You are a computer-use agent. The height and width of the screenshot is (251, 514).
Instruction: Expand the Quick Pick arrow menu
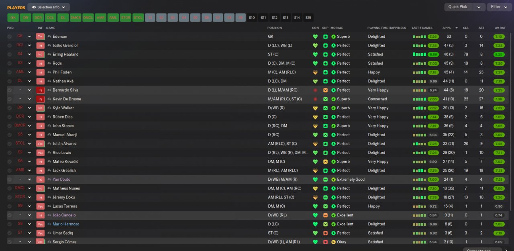[479, 7]
